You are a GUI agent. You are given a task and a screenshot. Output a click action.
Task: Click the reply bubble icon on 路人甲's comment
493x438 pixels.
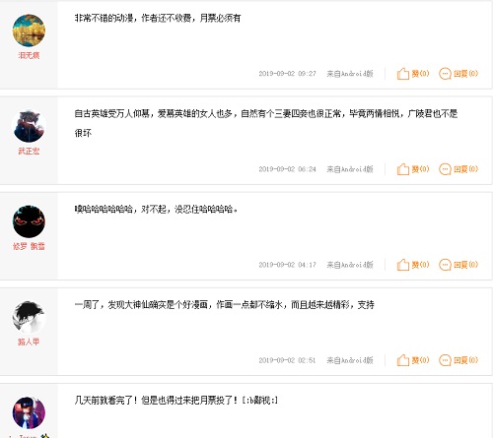445,360
